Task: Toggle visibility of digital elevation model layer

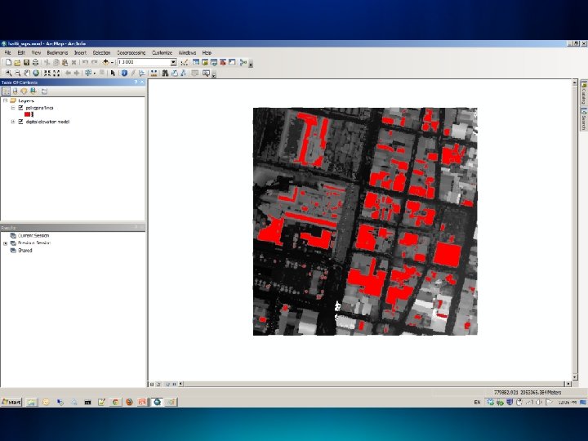Action: coord(21,122)
